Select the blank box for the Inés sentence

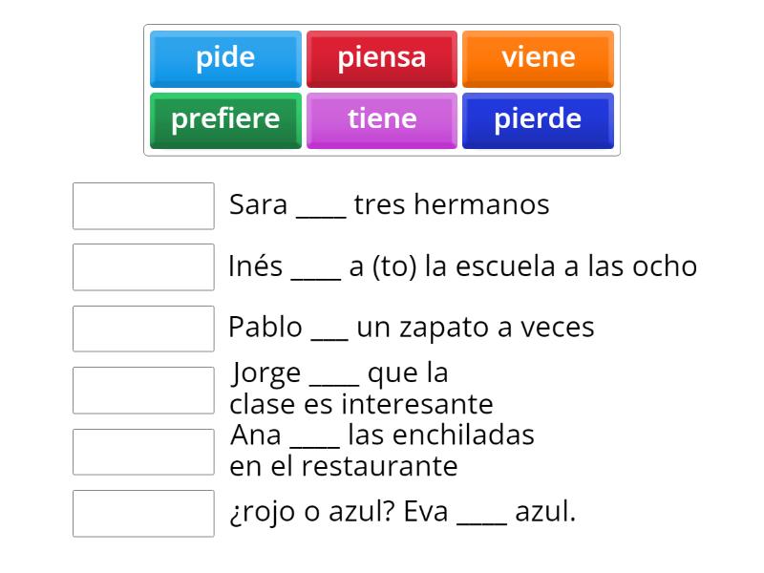pyautogui.click(x=143, y=267)
